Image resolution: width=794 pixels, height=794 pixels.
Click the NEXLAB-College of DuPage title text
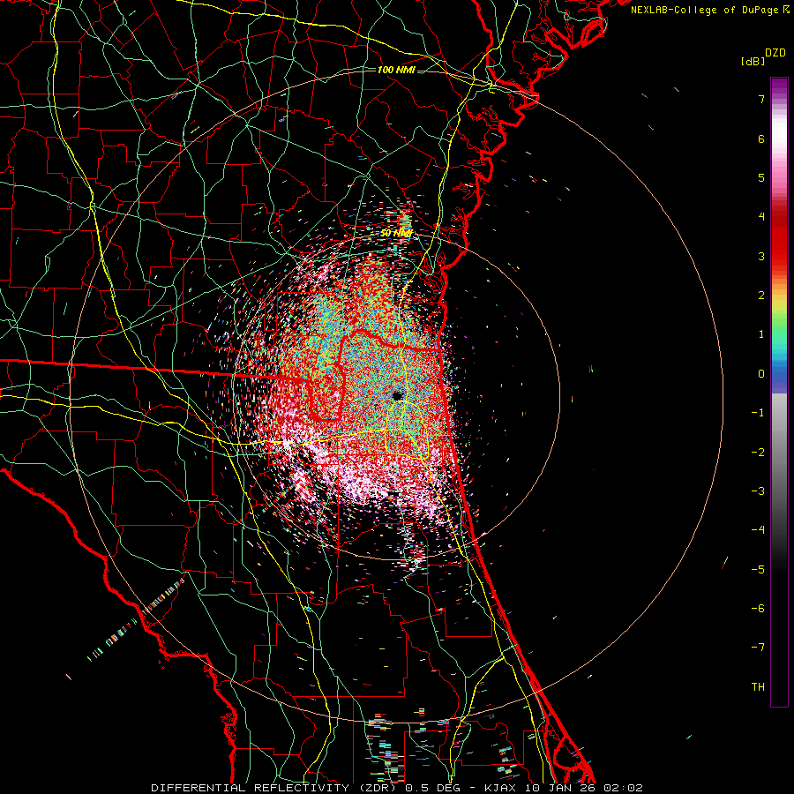pyautogui.click(x=706, y=10)
